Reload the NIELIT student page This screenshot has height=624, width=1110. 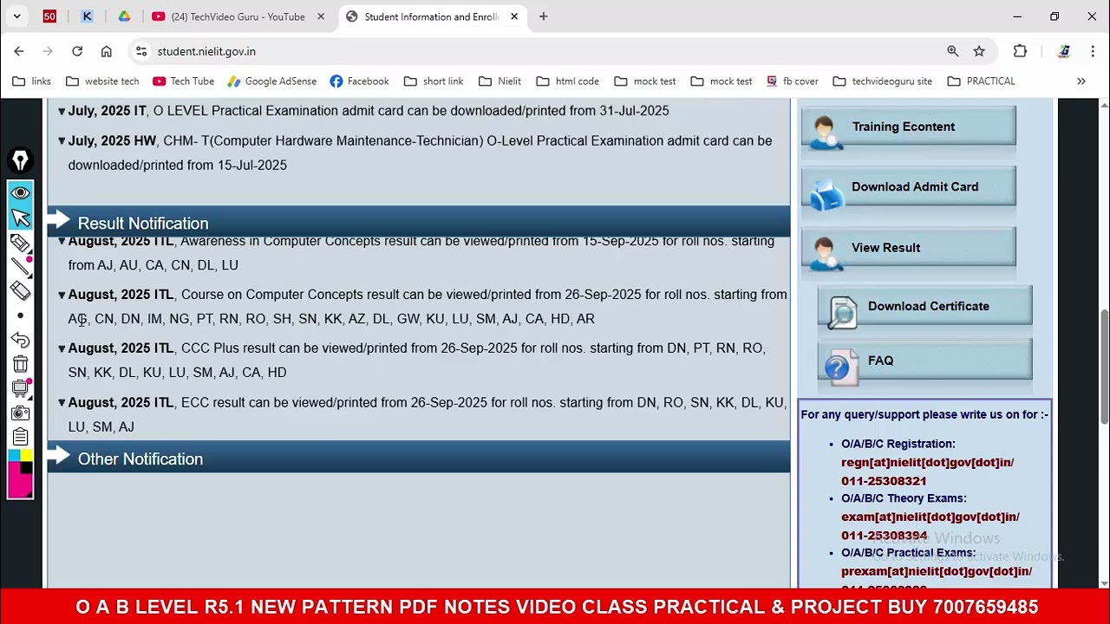click(77, 51)
